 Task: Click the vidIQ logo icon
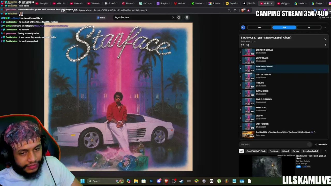(243, 27)
